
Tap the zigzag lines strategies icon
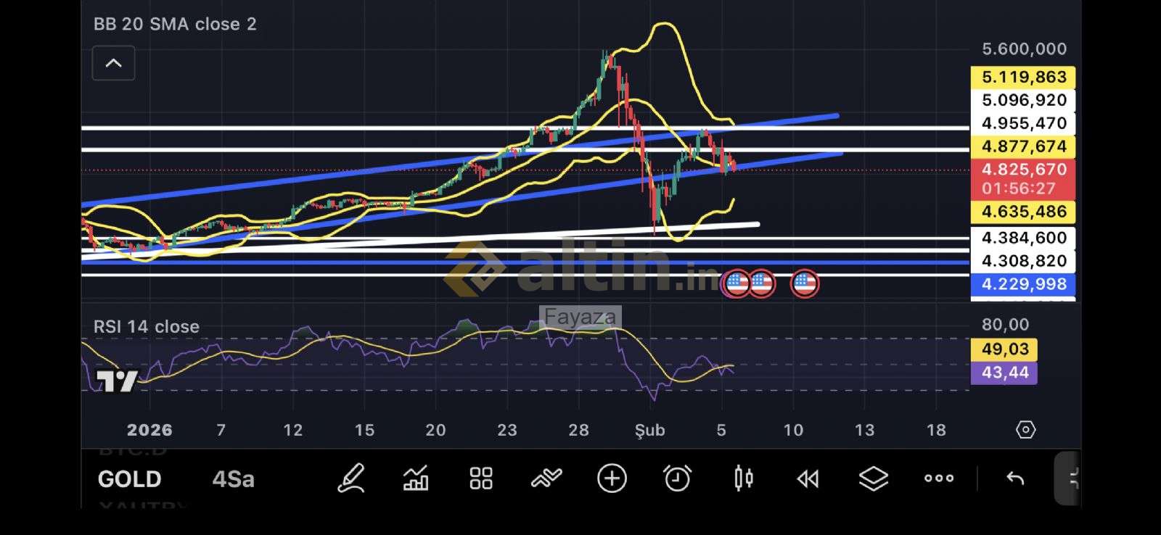tap(546, 479)
